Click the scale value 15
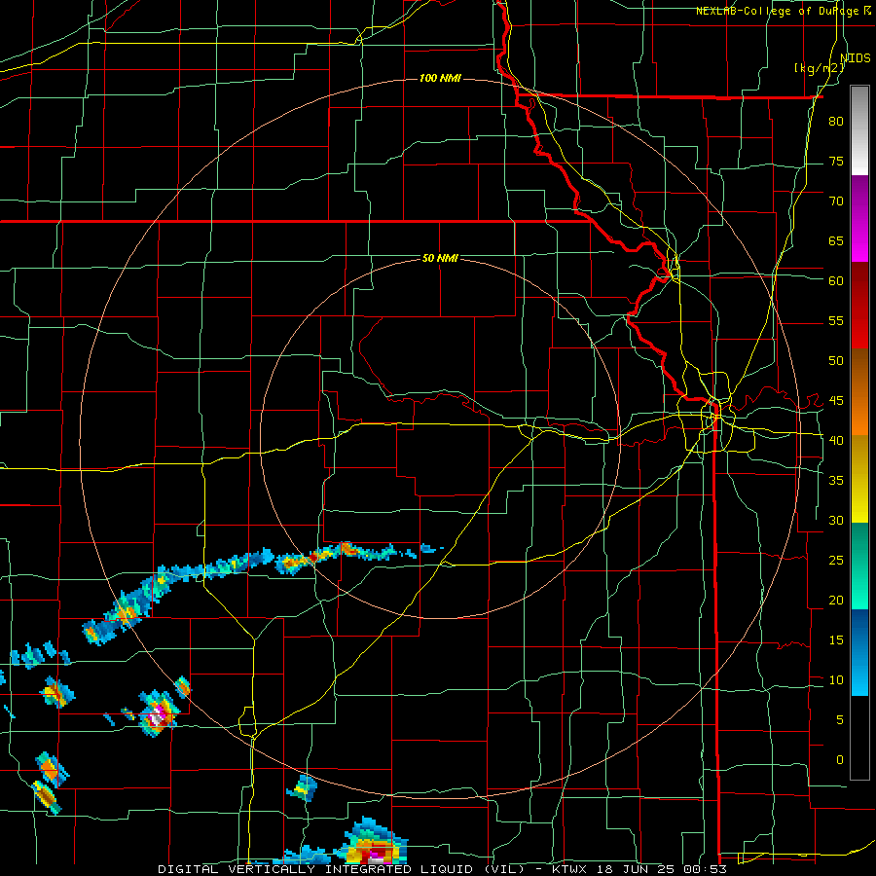The height and width of the screenshot is (876, 876). point(836,639)
